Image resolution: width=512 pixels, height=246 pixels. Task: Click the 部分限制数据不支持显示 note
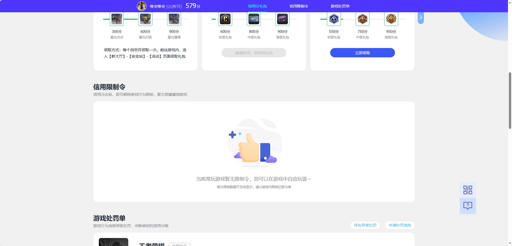[254, 187]
